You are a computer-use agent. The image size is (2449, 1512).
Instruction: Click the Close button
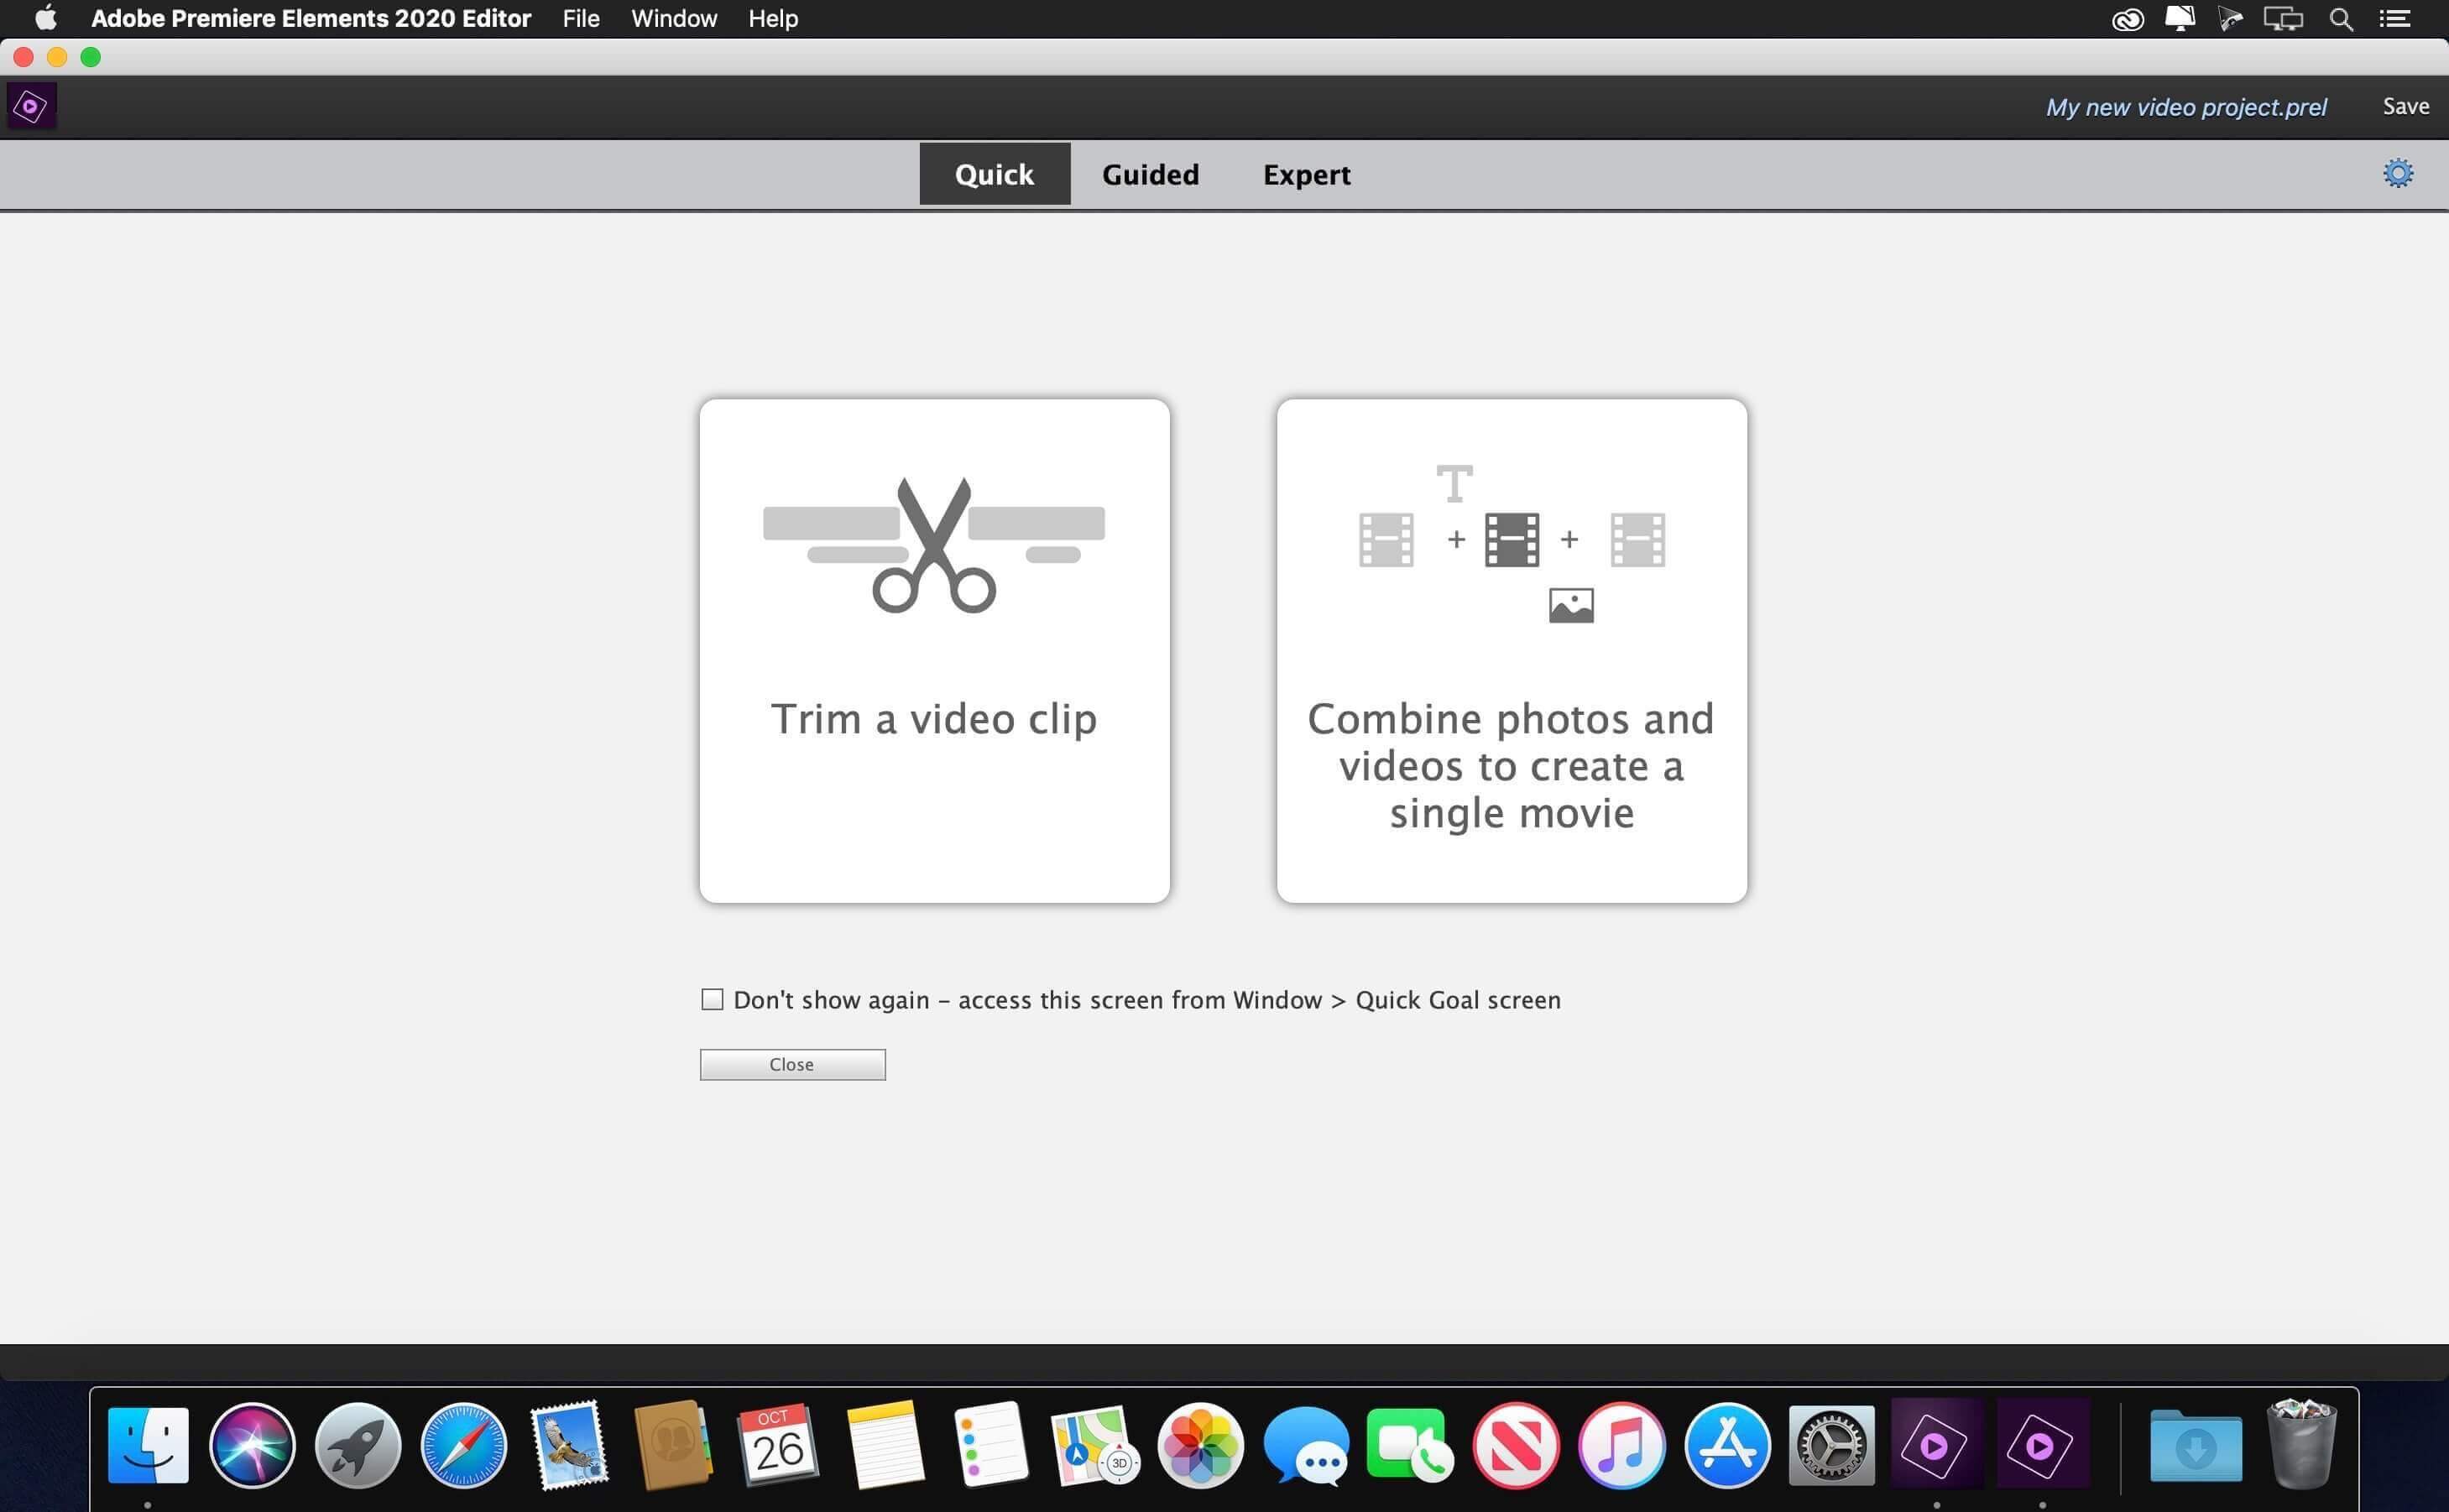pos(792,1063)
